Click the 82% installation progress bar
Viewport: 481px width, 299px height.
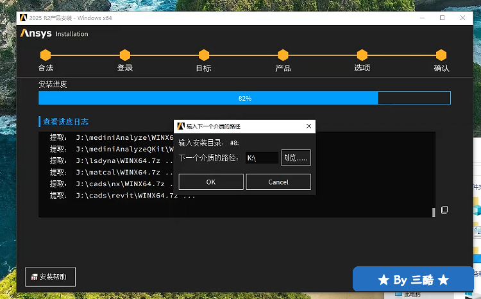[x=244, y=98]
